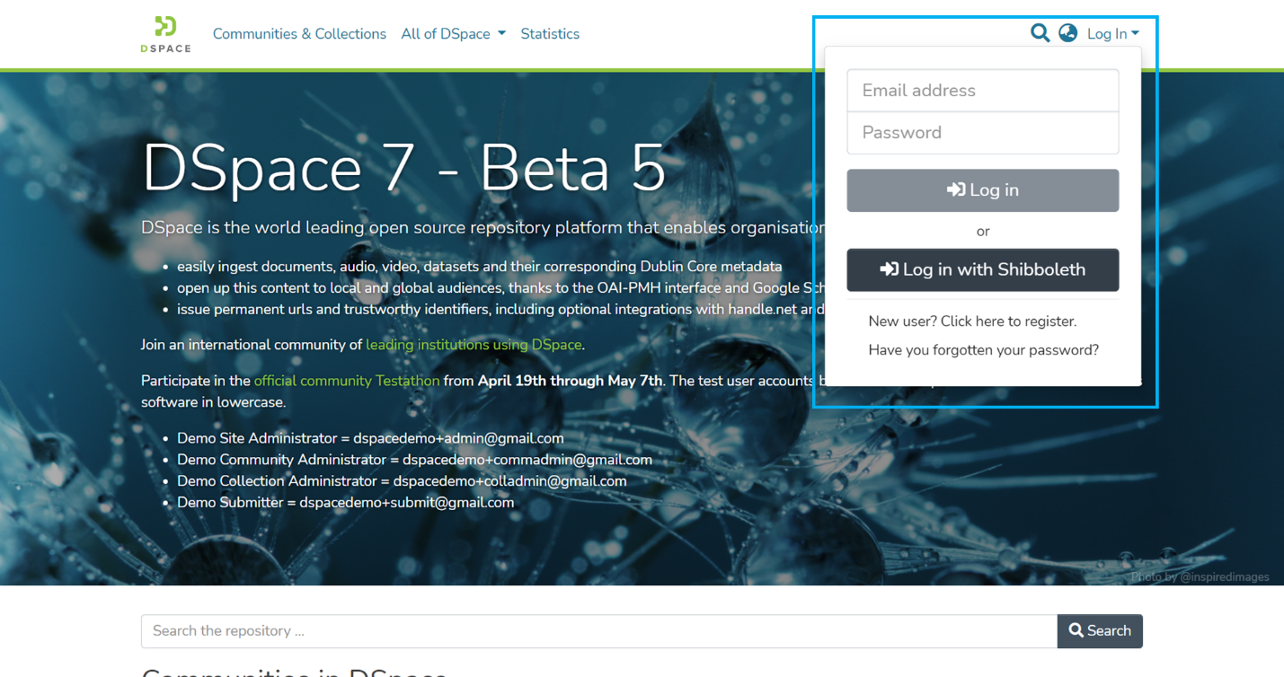Open the Log In dropdown menu

tap(1111, 33)
